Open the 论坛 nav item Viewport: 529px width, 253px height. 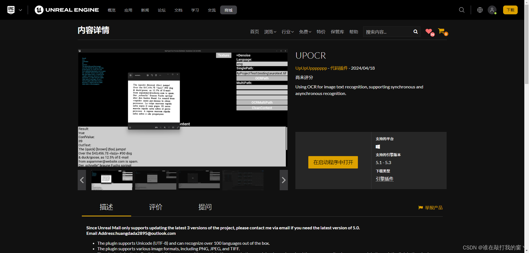[x=162, y=10]
